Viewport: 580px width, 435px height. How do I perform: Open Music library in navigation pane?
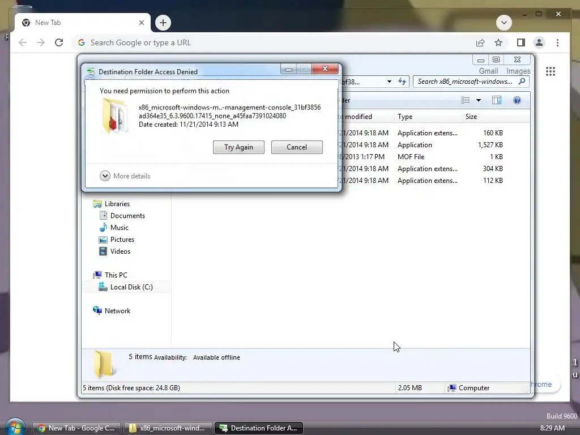tap(119, 228)
